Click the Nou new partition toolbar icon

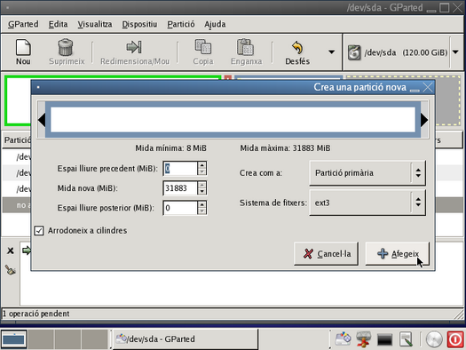pyautogui.click(x=23, y=47)
